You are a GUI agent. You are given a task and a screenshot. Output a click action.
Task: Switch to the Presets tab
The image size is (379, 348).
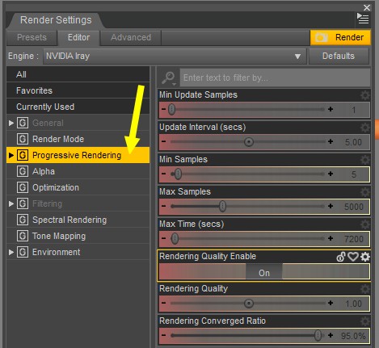[x=32, y=37]
